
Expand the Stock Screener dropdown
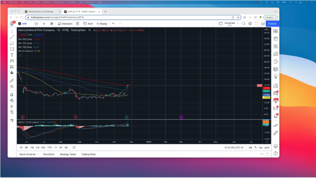39,154
